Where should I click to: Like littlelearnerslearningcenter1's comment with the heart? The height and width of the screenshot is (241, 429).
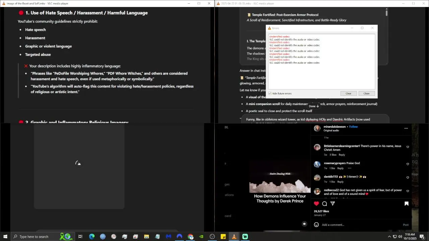pyautogui.click(x=408, y=147)
